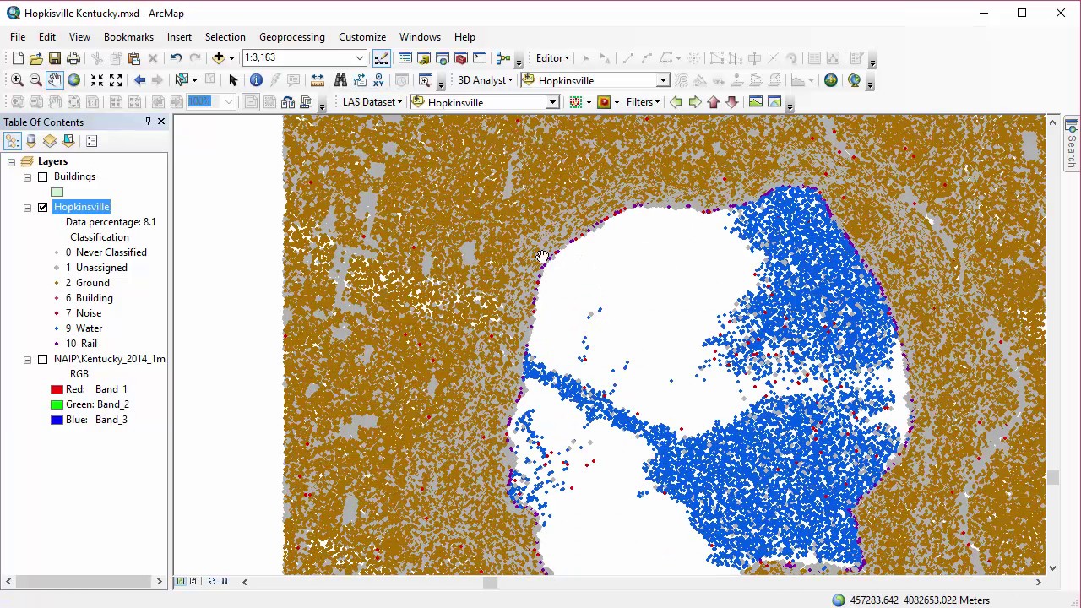Collapse the Hopkinsville layer legend
Viewport: 1081px width, 608px height.
tap(27, 207)
